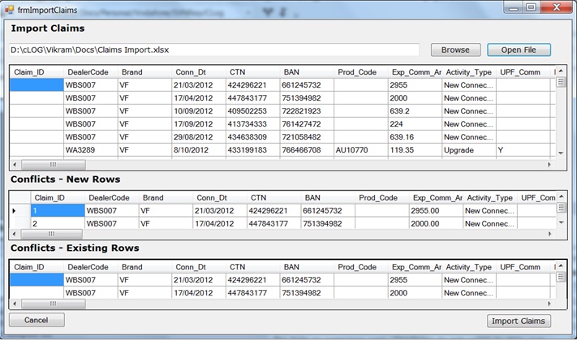Sort top grid by Claim_ID header
Viewport: 577px width, 341px height.
[x=37, y=72]
